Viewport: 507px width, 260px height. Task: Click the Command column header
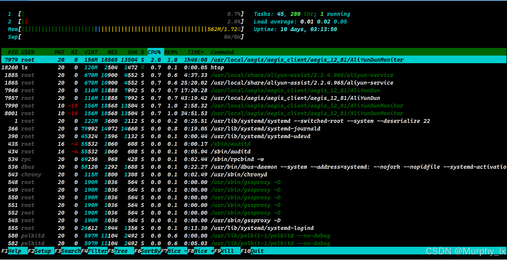pyautogui.click(x=222, y=52)
